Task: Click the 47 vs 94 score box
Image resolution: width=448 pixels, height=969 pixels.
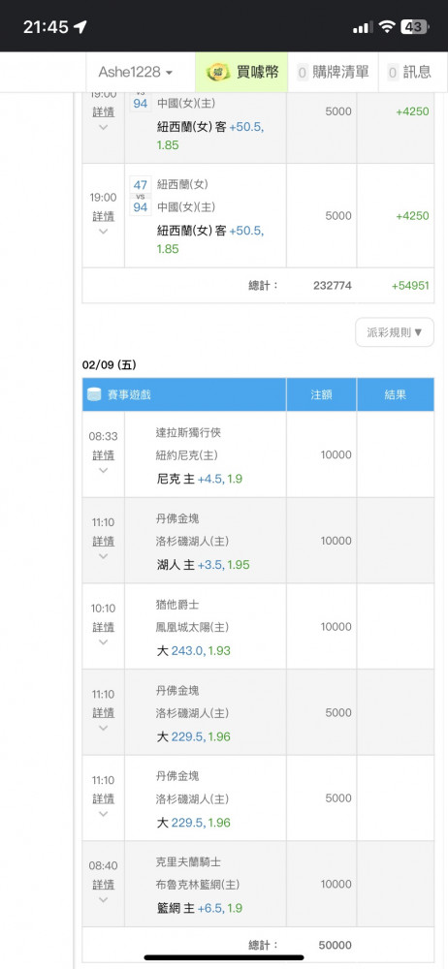Action: (141, 196)
